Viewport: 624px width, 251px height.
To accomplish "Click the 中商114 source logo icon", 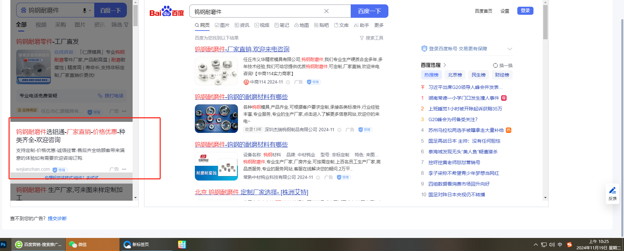I will (246, 82).
